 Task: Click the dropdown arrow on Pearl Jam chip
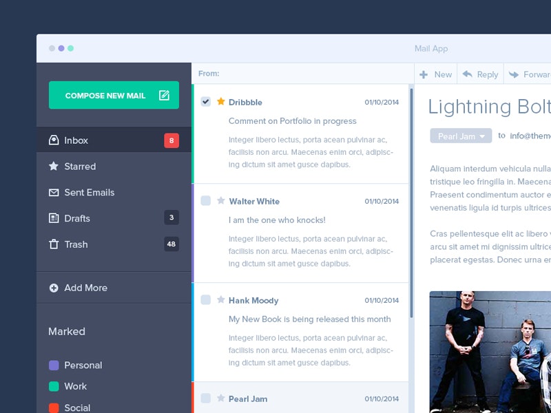pyautogui.click(x=482, y=136)
